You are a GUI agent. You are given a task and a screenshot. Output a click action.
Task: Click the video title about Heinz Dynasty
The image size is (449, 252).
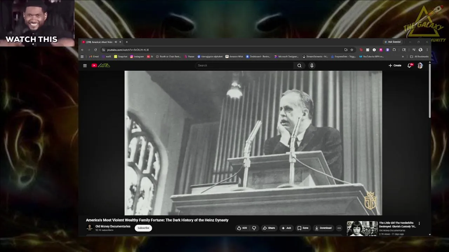click(157, 220)
